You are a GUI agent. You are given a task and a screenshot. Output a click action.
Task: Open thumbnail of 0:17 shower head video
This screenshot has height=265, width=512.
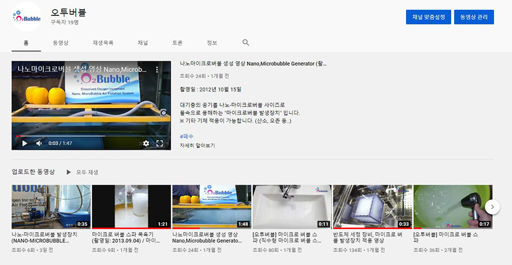(x=453, y=207)
